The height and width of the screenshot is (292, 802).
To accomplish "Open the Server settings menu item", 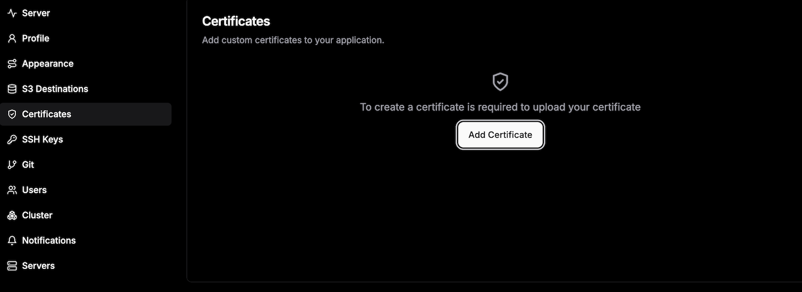I will pos(36,13).
